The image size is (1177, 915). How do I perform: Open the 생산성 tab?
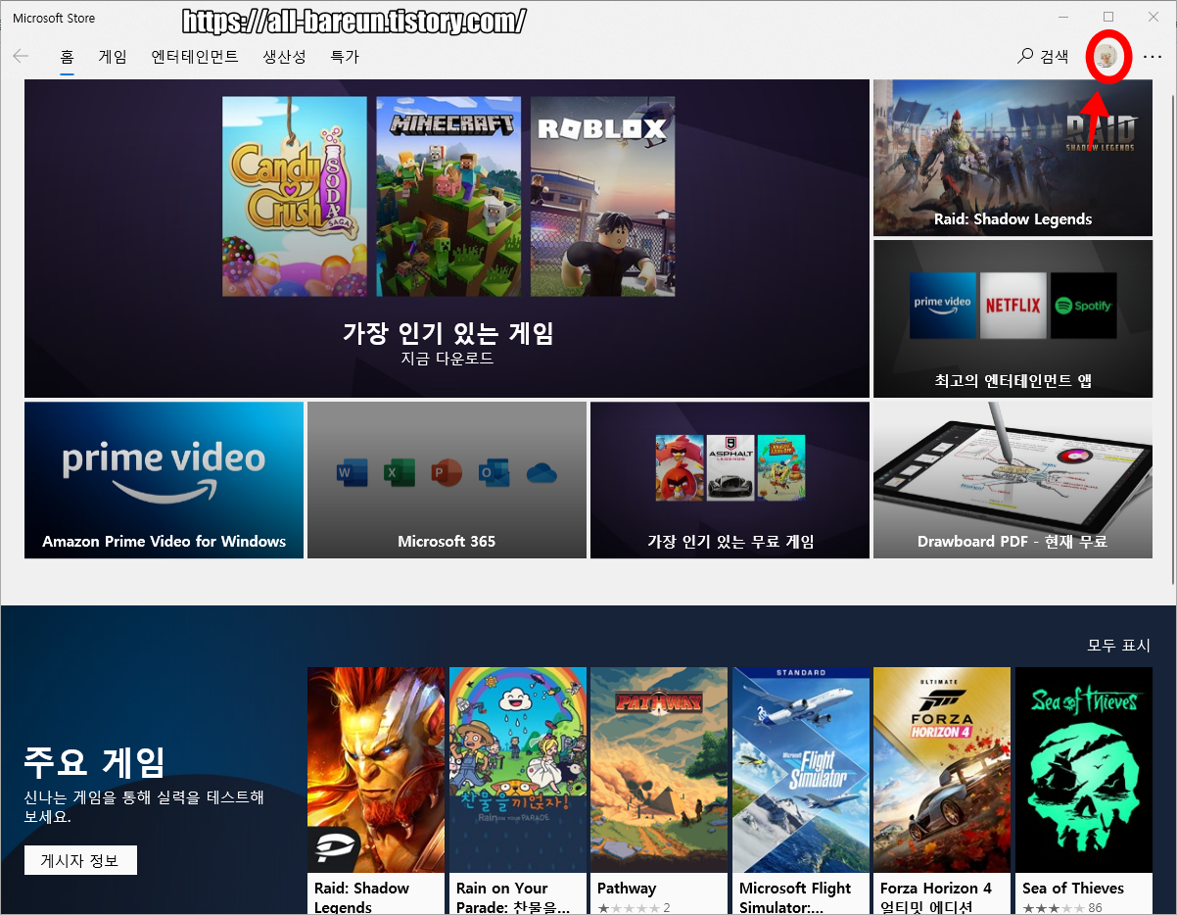click(x=285, y=57)
